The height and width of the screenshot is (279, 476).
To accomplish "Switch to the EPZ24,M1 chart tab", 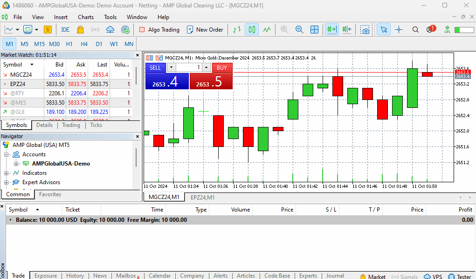I will pyautogui.click(x=202, y=197).
